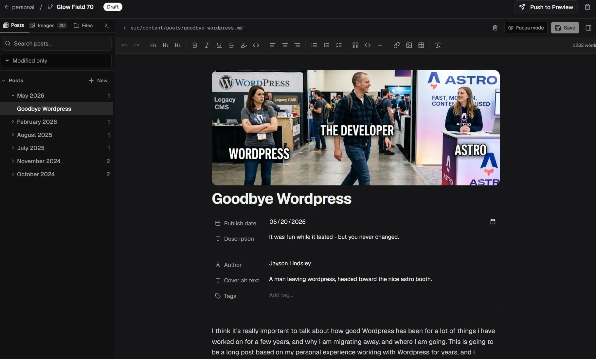The width and height of the screenshot is (596, 359).
Task: Expand the August 2025 group
Action: tap(13, 135)
